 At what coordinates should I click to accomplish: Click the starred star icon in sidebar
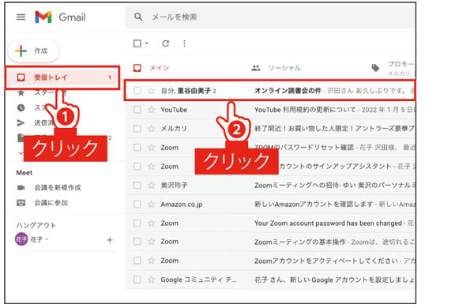(x=21, y=92)
